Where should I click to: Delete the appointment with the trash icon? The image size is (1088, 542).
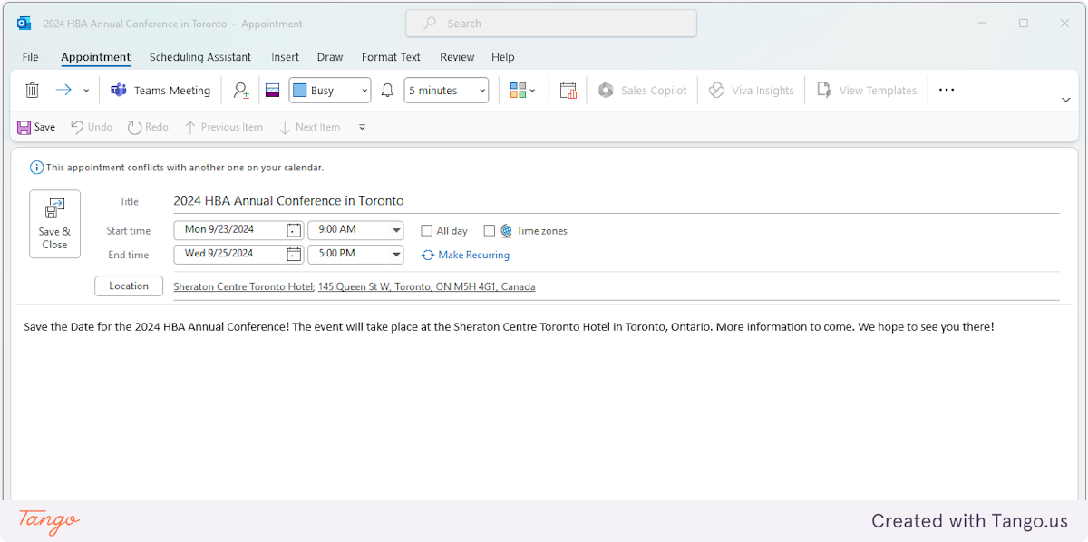[32, 91]
